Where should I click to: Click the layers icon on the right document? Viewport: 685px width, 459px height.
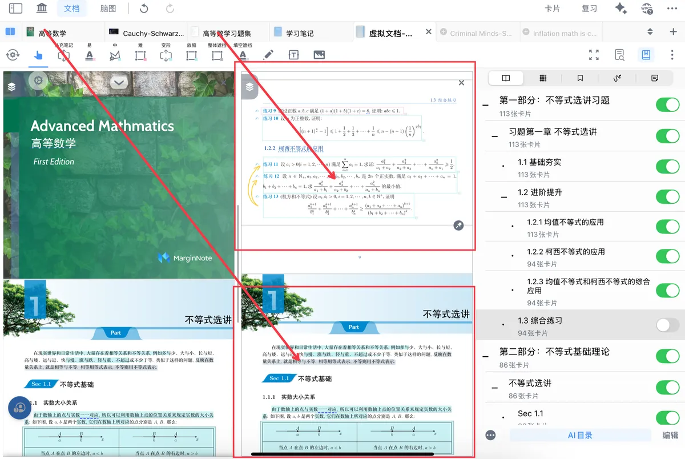[249, 87]
